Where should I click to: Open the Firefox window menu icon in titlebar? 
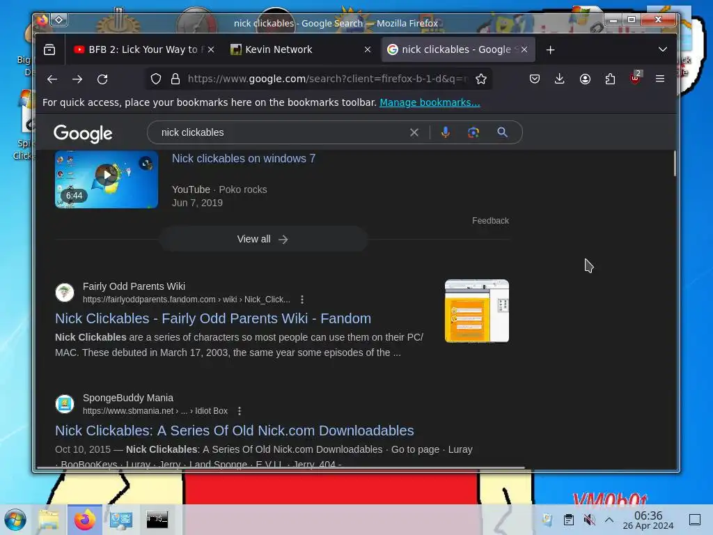click(x=42, y=20)
